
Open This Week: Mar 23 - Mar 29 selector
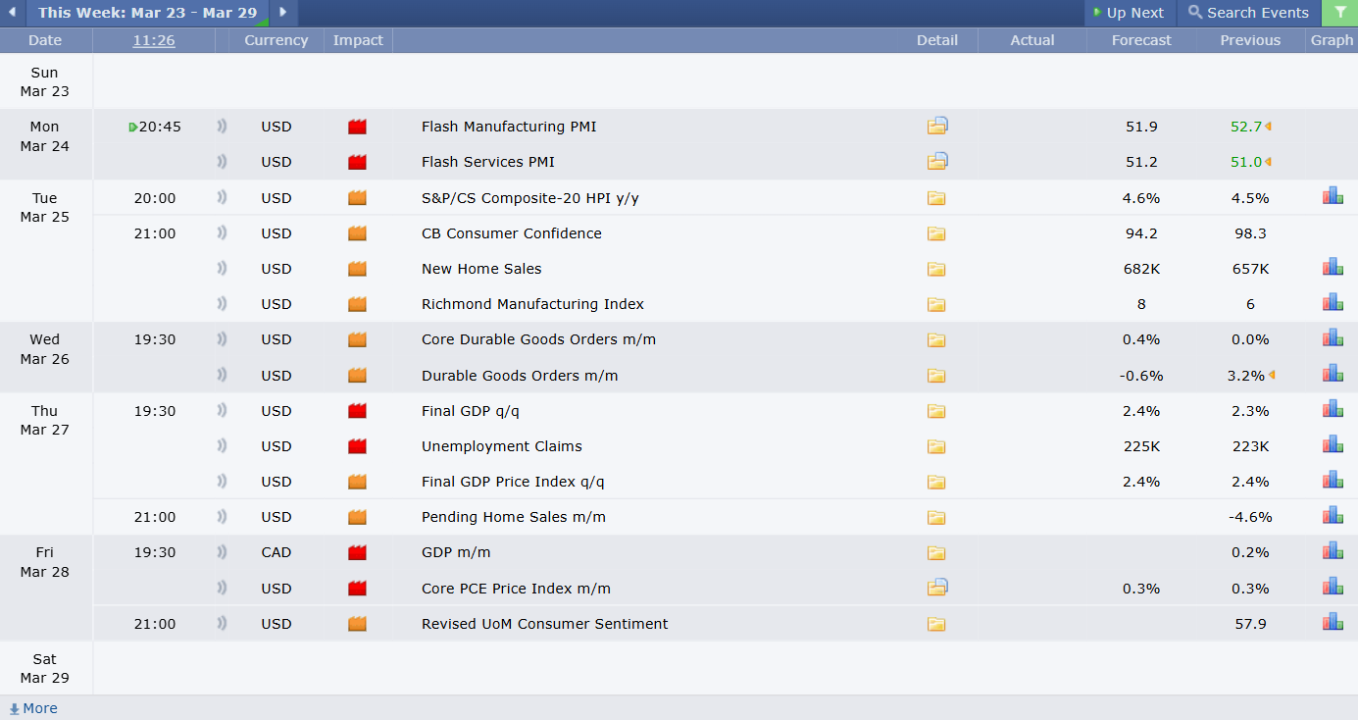[x=147, y=13]
